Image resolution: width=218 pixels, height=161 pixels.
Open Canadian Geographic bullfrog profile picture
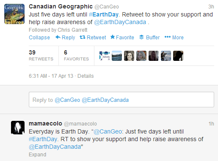pos(14,14)
